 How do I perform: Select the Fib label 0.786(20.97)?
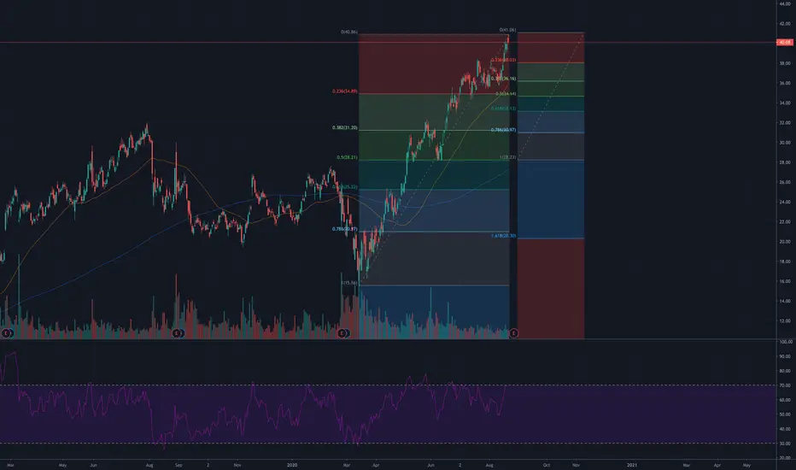coord(345,229)
